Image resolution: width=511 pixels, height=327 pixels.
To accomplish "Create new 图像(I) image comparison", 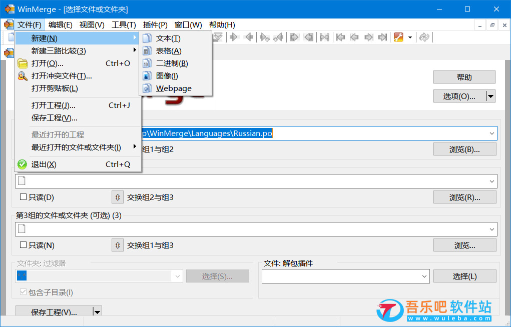I will pos(176,76).
